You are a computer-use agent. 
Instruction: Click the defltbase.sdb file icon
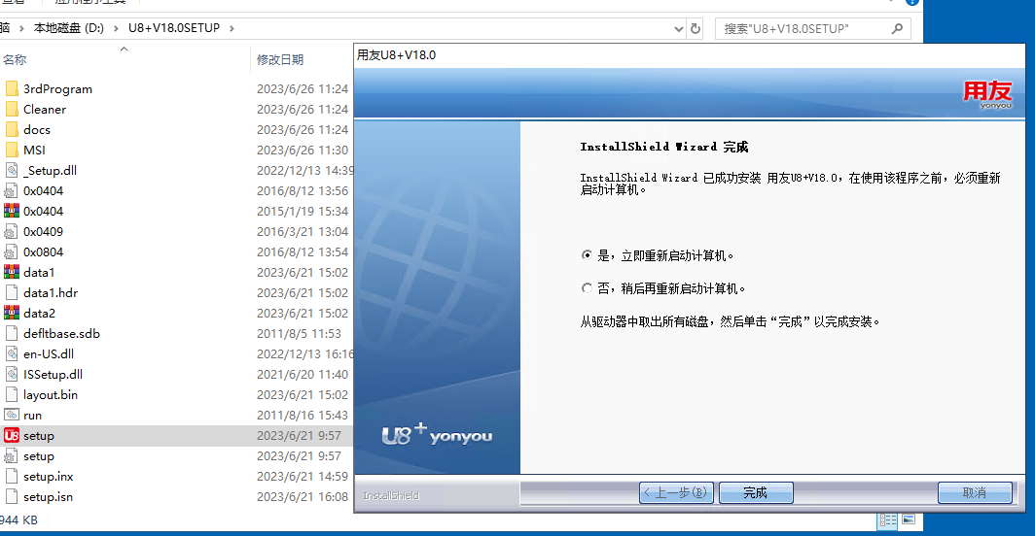[12, 334]
